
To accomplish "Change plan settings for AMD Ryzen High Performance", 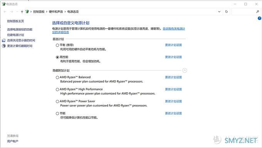I will 173,89.
